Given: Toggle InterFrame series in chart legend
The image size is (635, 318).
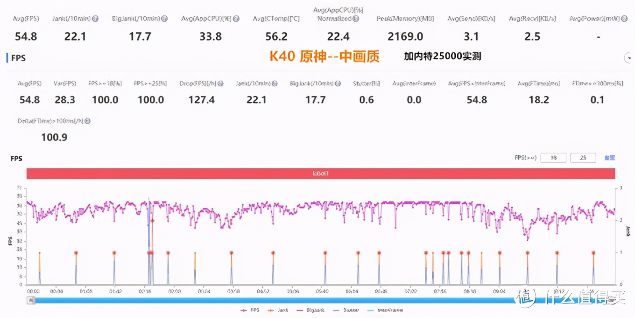Looking at the screenshot, I should pos(385,310).
